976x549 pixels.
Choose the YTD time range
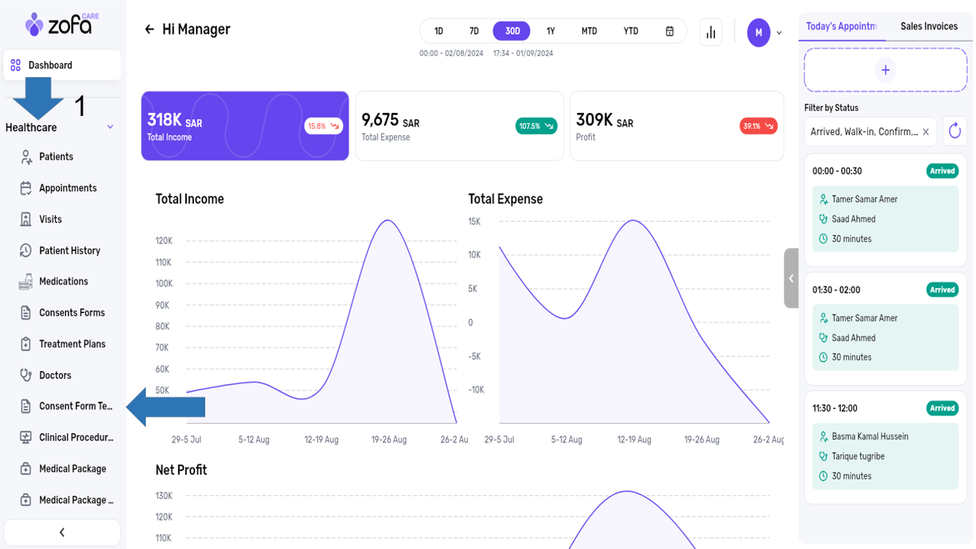(630, 31)
